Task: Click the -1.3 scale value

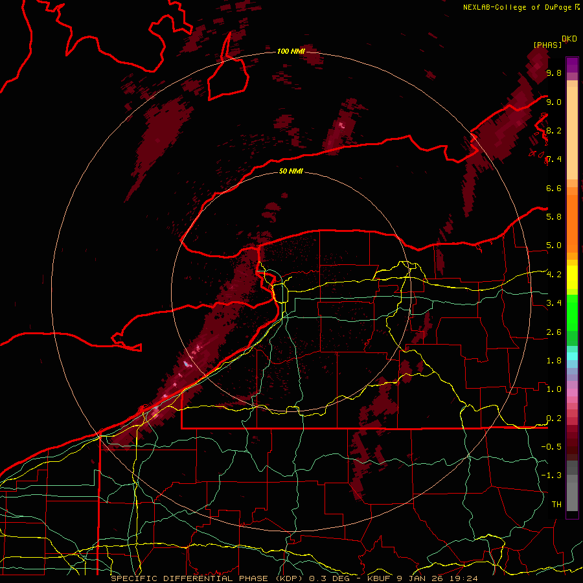Action: pyautogui.click(x=551, y=475)
